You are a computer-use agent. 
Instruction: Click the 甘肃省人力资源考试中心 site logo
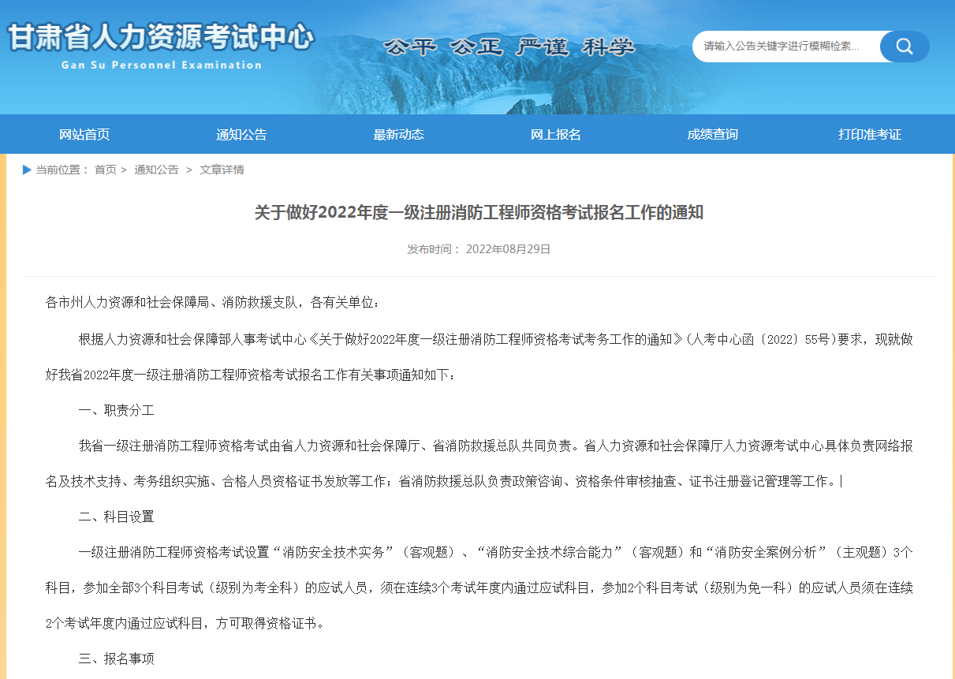click(161, 37)
